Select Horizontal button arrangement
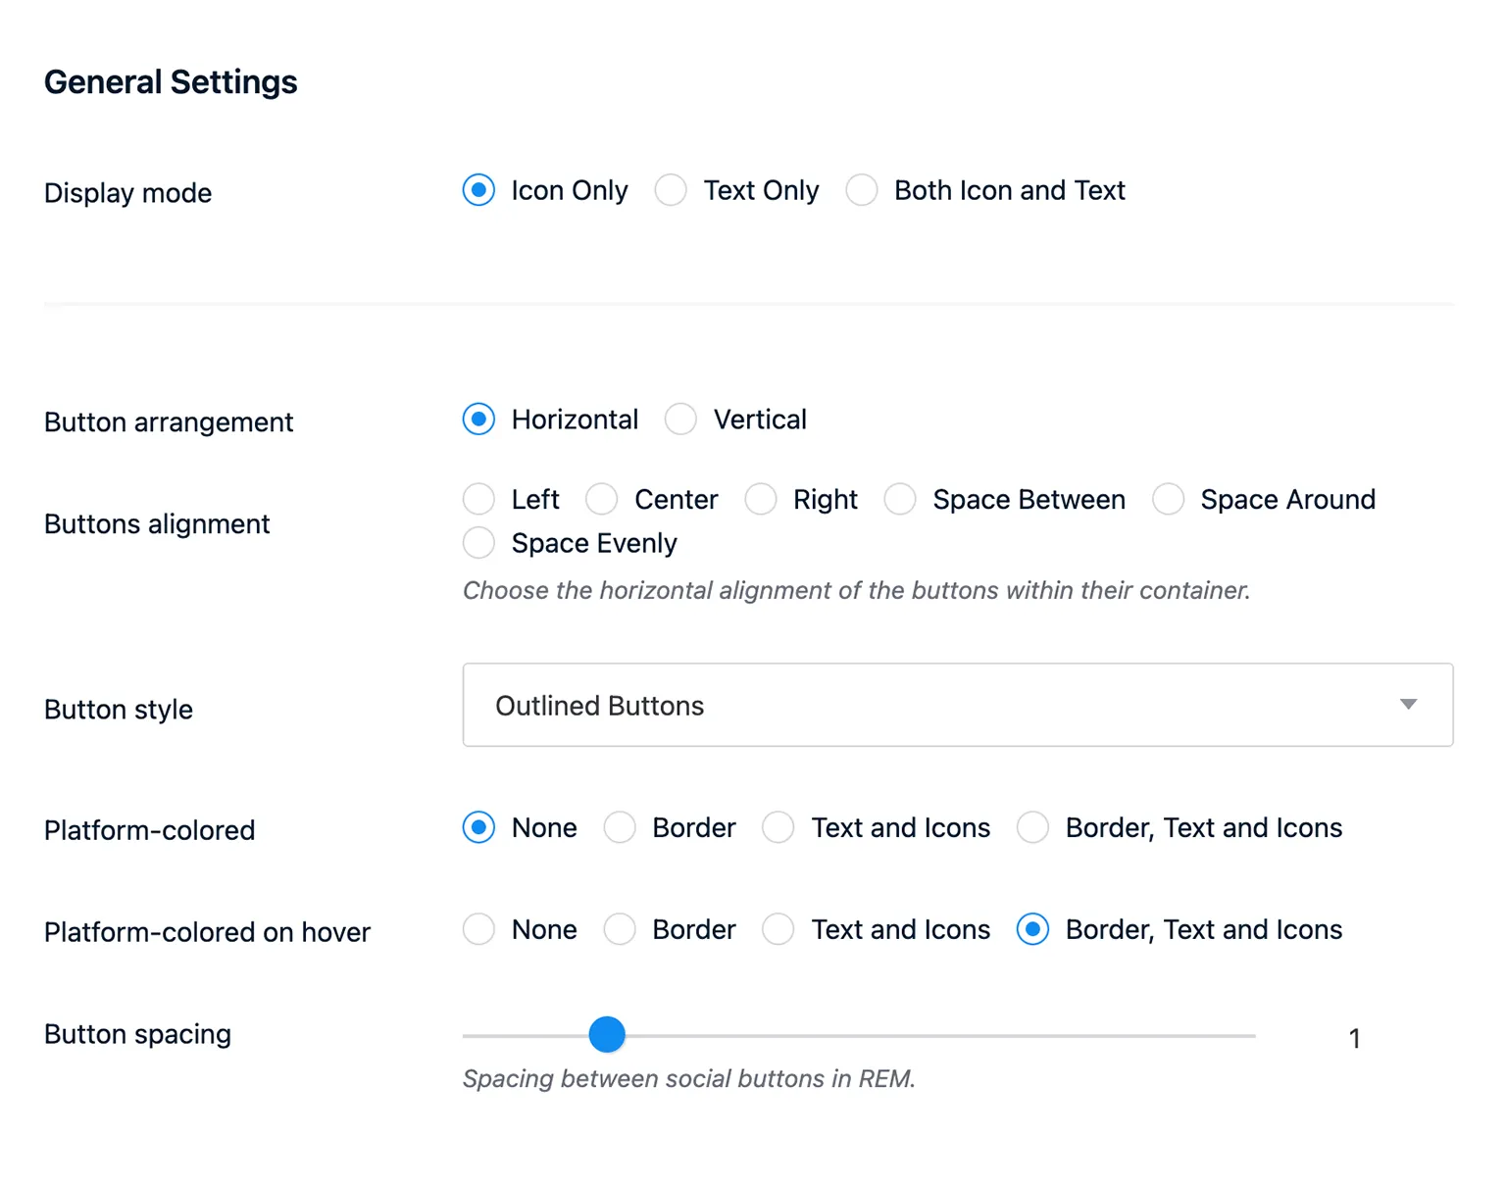Image resolution: width=1506 pixels, height=1185 pixels. click(478, 419)
